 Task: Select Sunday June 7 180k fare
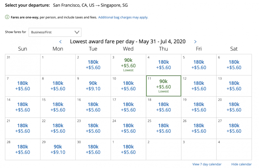(x=23, y=86)
